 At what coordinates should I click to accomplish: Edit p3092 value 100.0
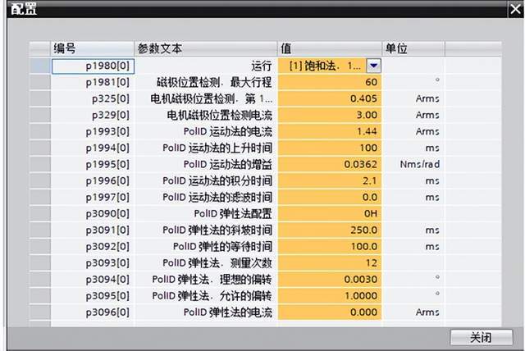click(x=330, y=246)
